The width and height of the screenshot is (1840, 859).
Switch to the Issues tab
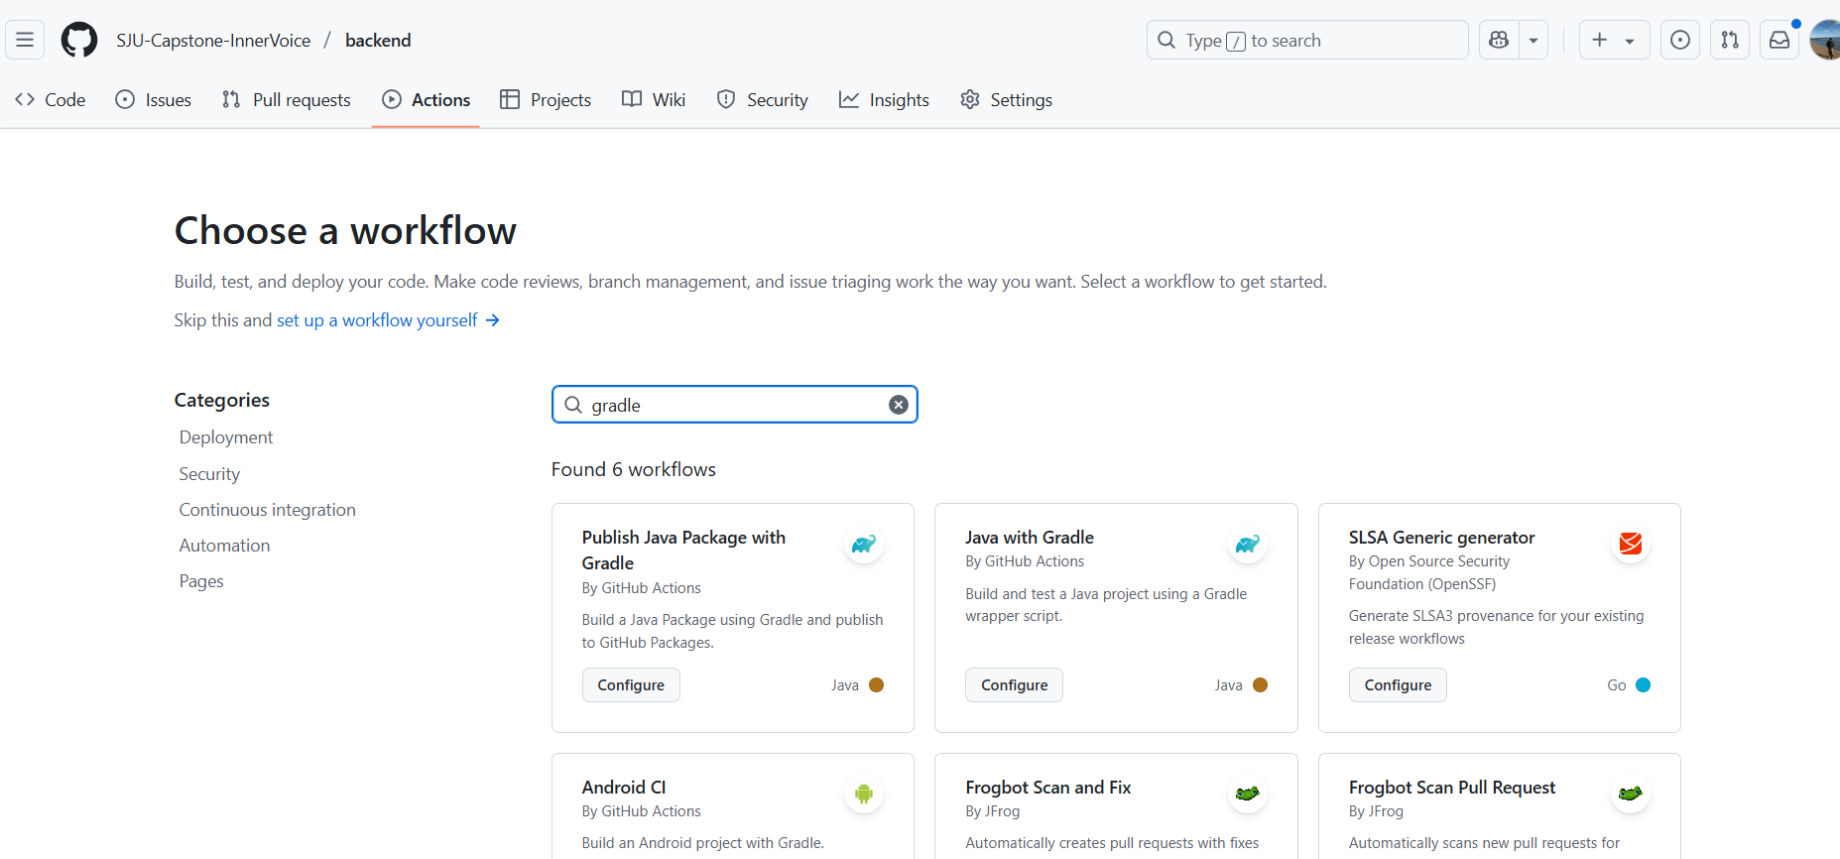(154, 99)
